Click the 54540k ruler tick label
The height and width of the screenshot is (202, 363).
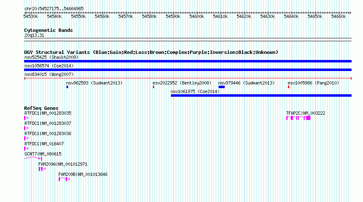(54, 16)
